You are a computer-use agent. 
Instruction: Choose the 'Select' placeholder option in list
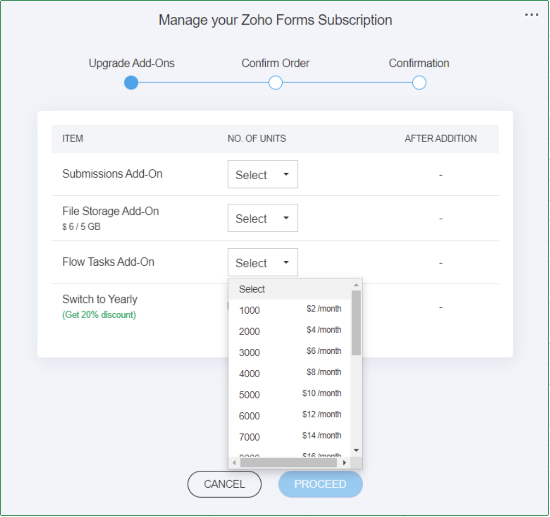(x=289, y=289)
